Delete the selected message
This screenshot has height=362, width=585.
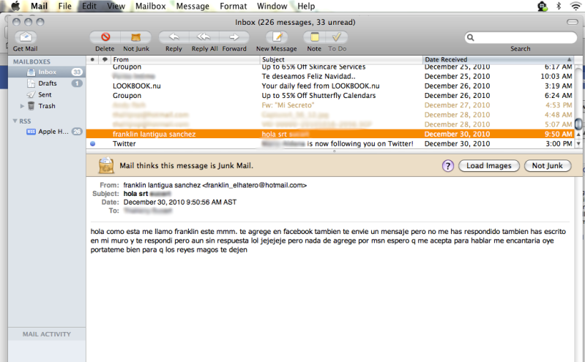(x=105, y=37)
